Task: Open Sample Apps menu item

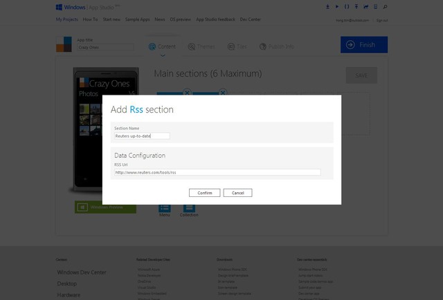Action: click(137, 20)
